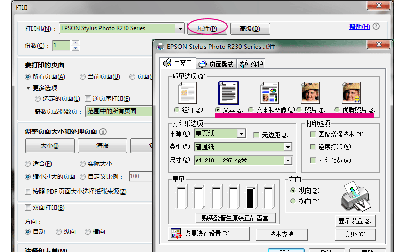Select the 适合 fit radio button
This screenshot has width=404, height=252.
coord(28,164)
